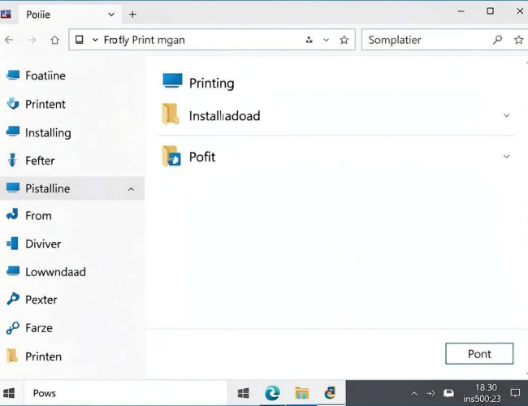
Task: Expand the Pofit row chevron
Action: [x=506, y=156]
